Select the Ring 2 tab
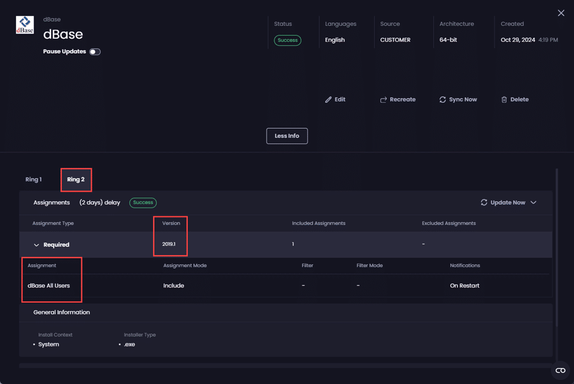The image size is (574, 384). coord(76,179)
